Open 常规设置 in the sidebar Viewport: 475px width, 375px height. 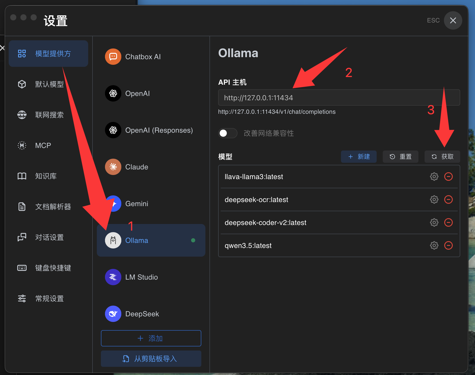pos(48,298)
